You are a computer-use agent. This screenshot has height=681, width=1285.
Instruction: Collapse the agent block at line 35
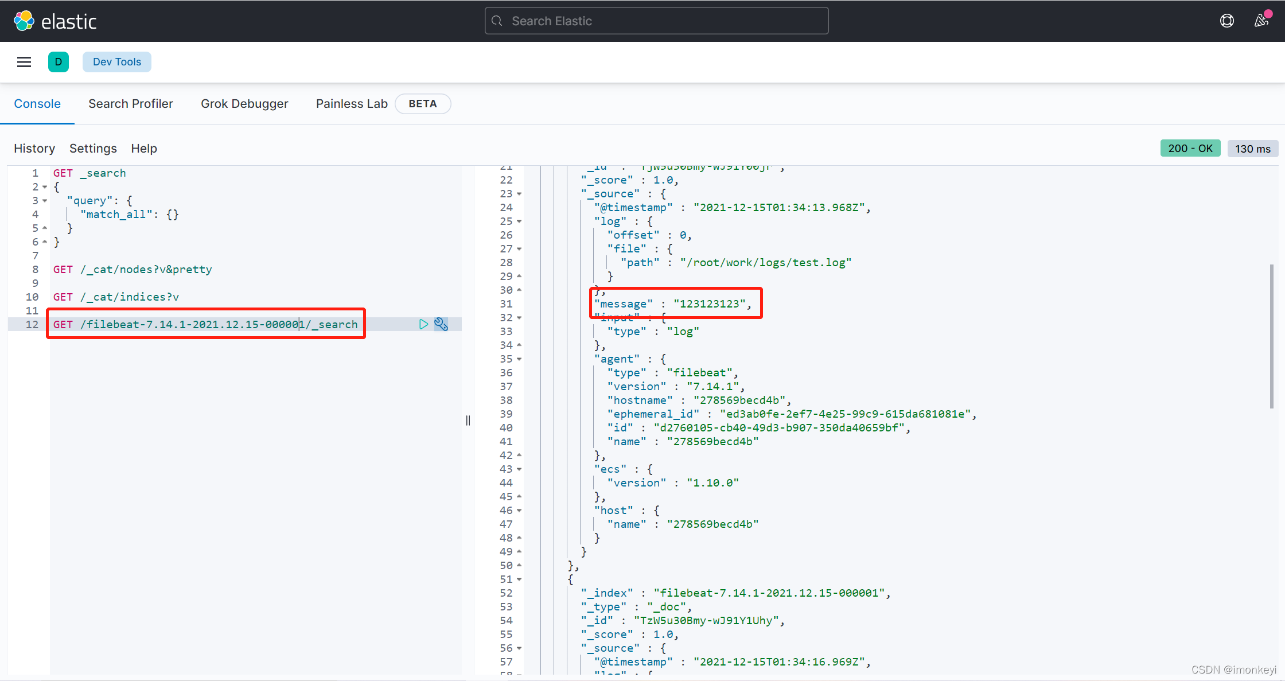point(519,359)
